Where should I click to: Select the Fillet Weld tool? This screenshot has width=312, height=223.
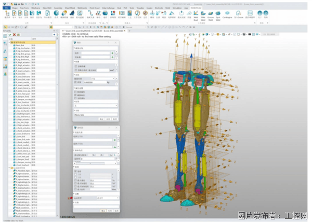(203, 16)
